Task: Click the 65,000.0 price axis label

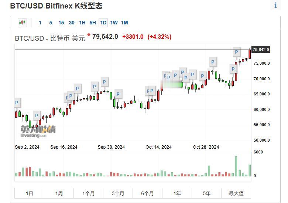Action: click(261, 94)
